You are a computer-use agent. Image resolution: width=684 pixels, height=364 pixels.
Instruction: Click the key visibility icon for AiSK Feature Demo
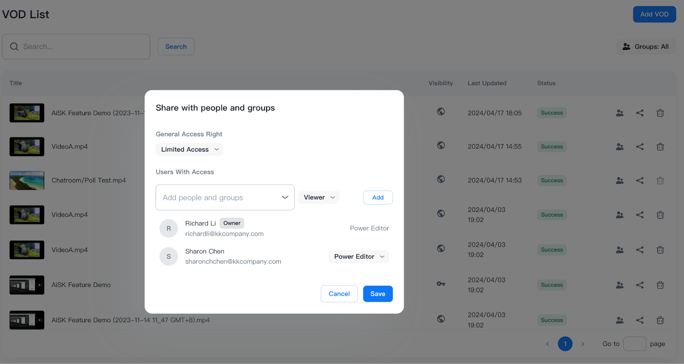coord(441,284)
